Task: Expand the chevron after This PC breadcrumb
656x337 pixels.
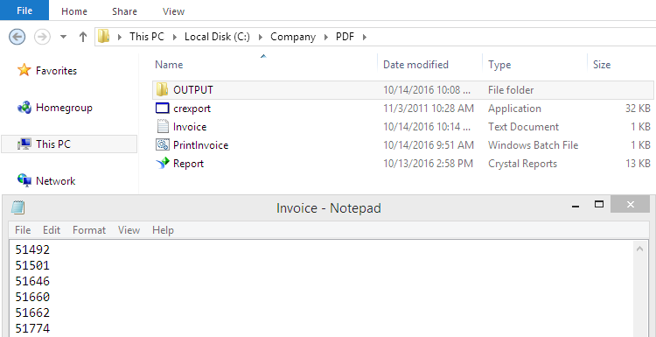Action: pyautogui.click(x=174, y=37)
